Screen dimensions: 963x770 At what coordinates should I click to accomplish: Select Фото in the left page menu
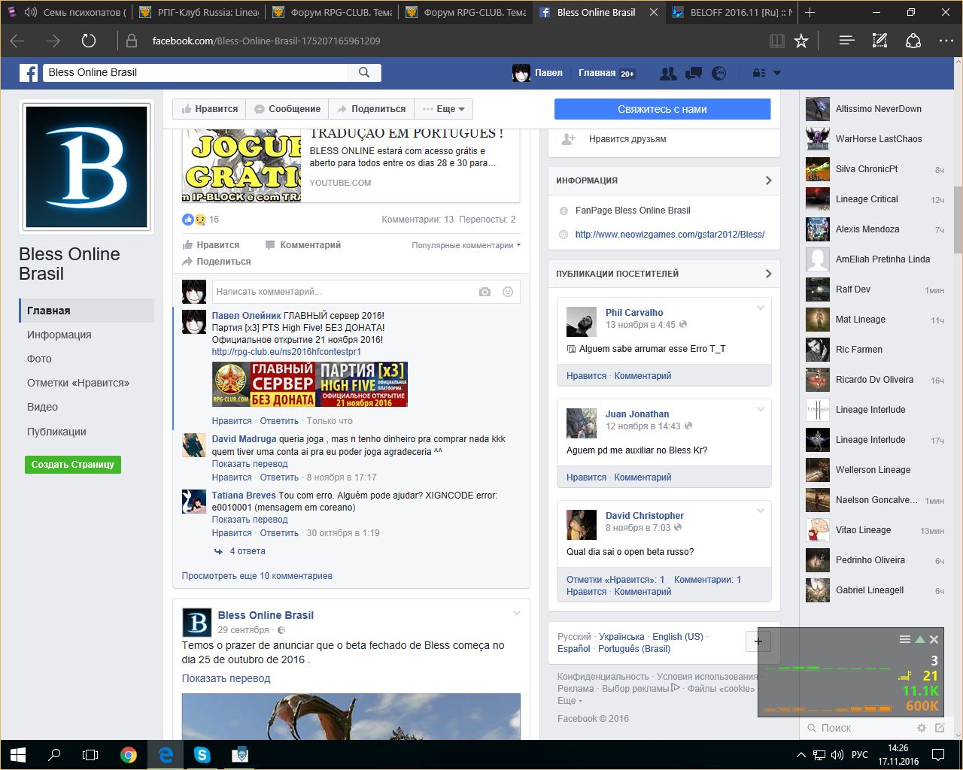pos(39,359)
